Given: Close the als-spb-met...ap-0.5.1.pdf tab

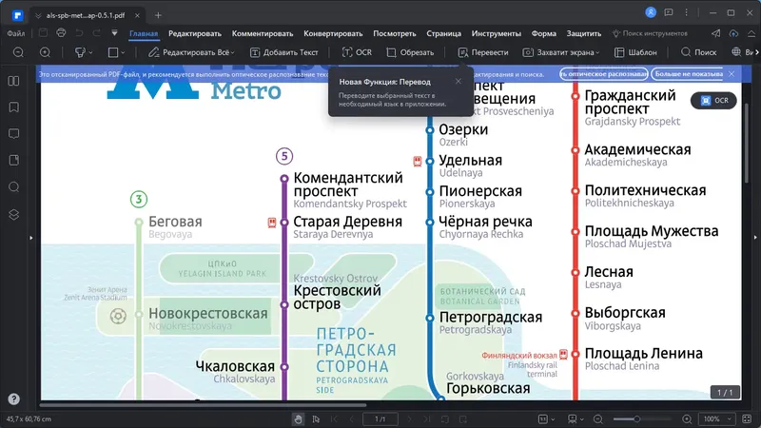Looking at the screenshot, I should point(137,15).
